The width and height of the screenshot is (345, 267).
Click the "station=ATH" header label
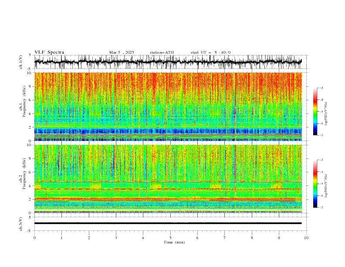pyautogui.click(x=162, y=52)
